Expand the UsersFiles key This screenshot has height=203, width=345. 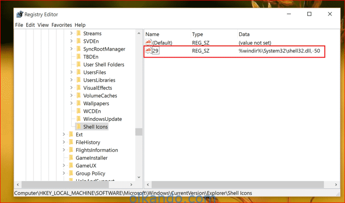[71, 72]
